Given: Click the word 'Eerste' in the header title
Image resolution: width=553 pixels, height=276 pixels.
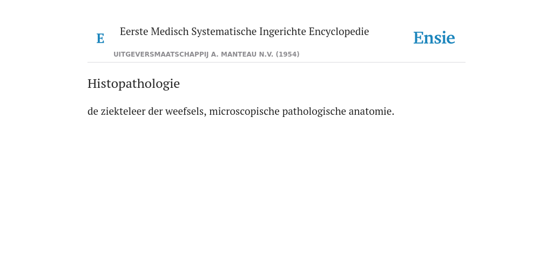Looking at the screenshot, I should coord(134,31).
